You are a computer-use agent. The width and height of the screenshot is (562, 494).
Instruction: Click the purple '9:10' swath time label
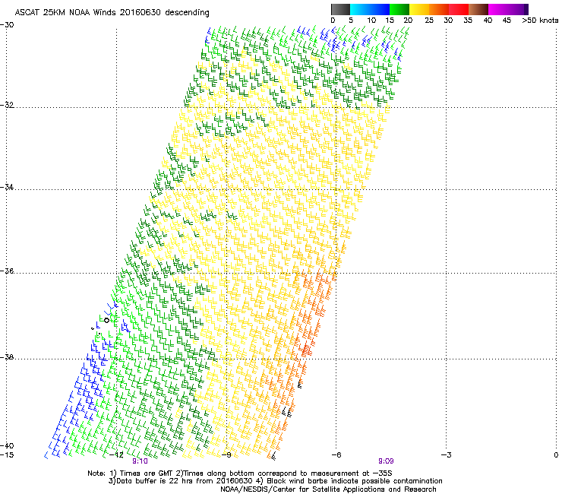click(x=140, y=461)
